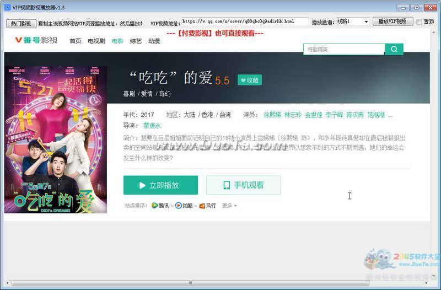Toggle the 置顶 checkbox
Viewport: 441px width, 290px height.
419,22
